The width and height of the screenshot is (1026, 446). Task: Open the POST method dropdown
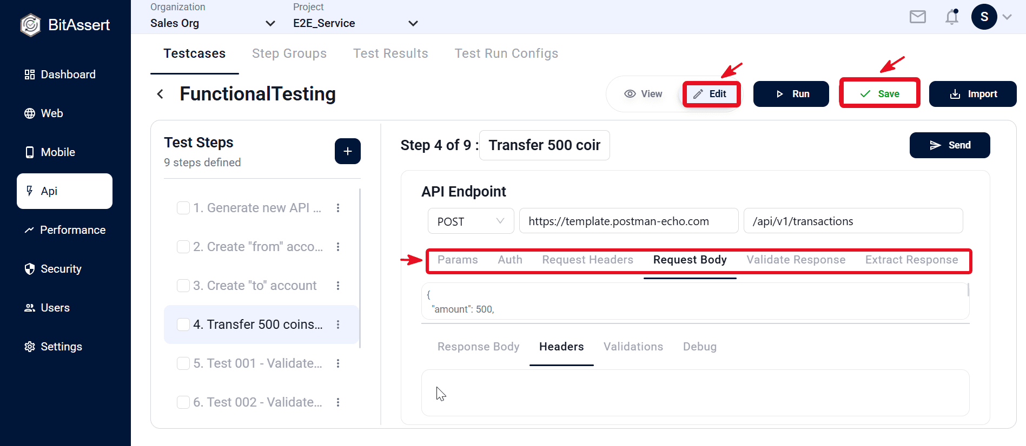coord(471,221)
